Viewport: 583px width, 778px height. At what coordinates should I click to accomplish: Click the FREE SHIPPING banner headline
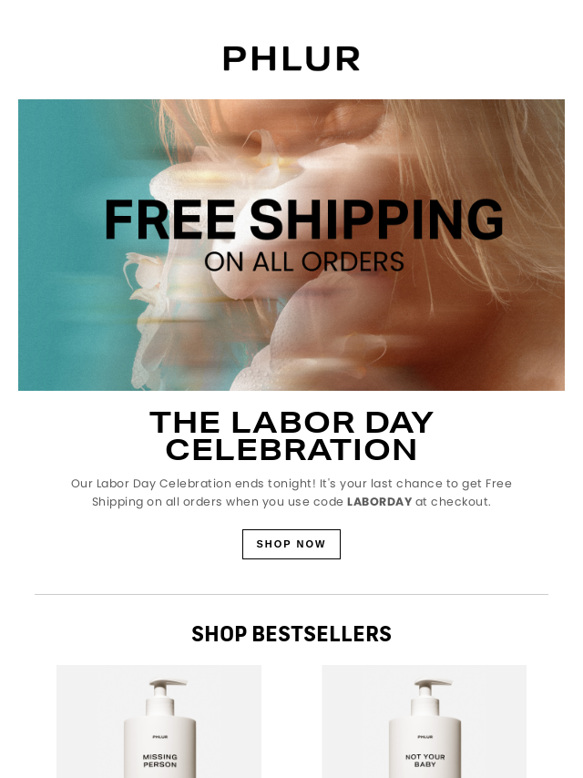click(303, 220)
